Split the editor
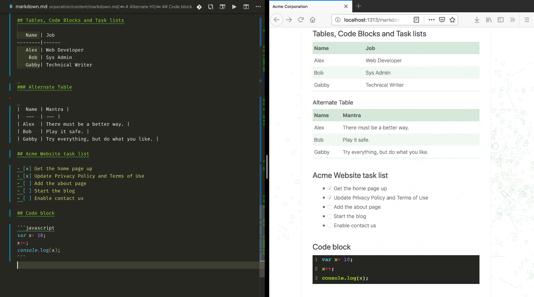Viewport: 534px width, 297px height. click(246, 6)
